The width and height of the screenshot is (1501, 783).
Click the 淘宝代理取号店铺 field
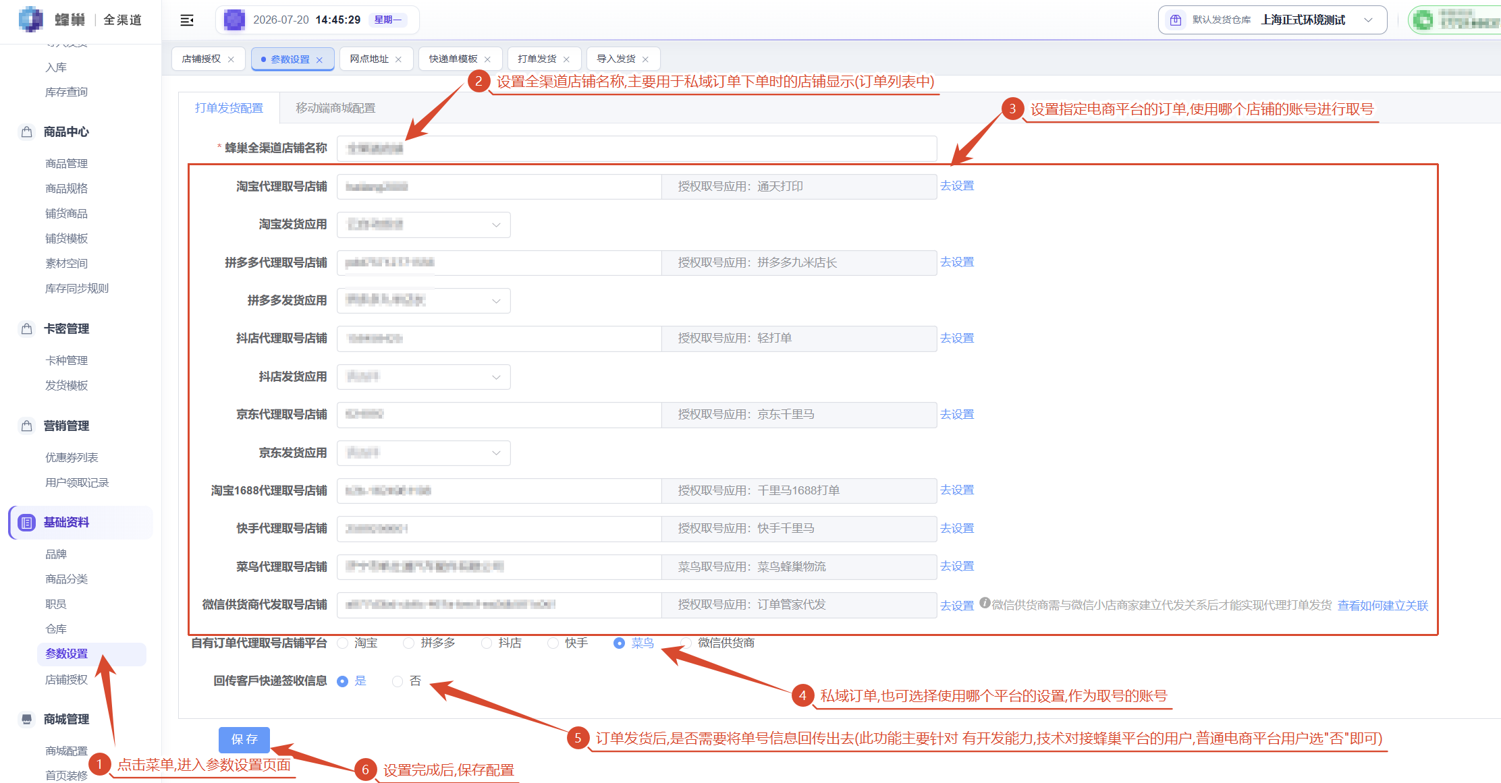pyautogui.click(x=499, y=187)
